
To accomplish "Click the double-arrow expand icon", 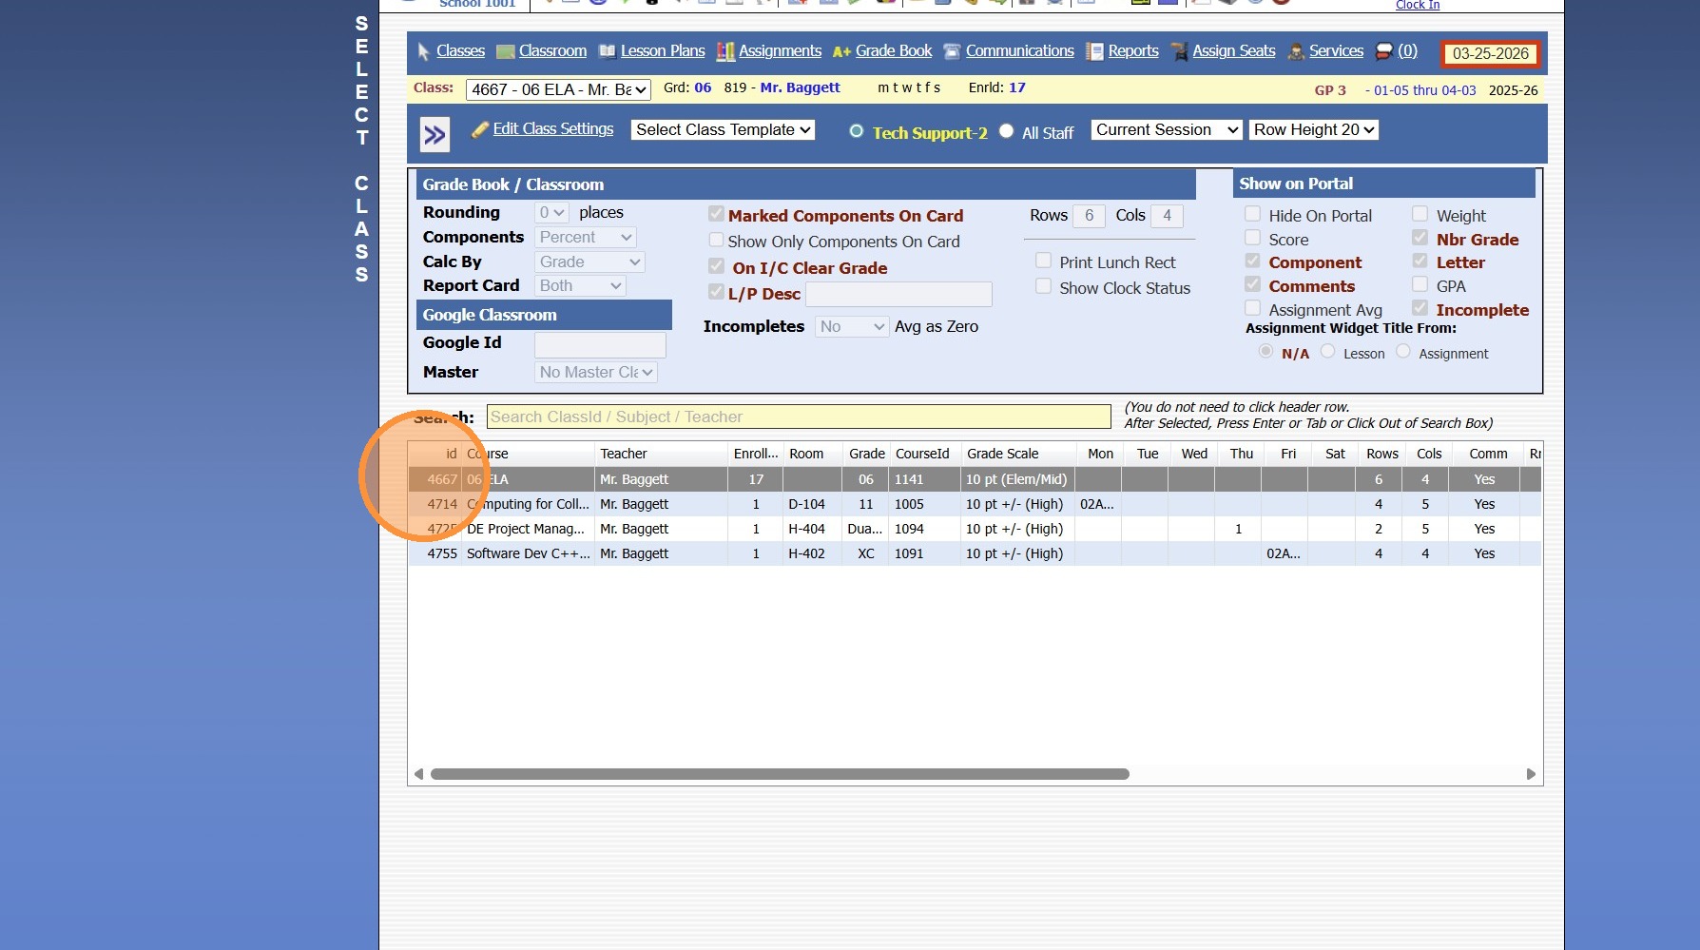I will 435,135.
